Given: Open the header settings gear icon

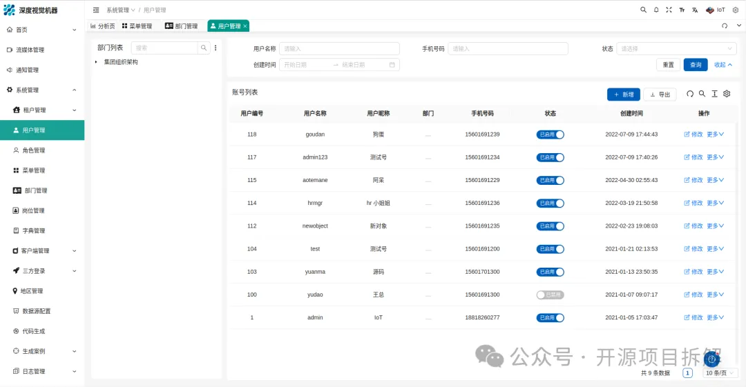Looking at the screenshot, I should pyautogui.click(x=735, y=10).
